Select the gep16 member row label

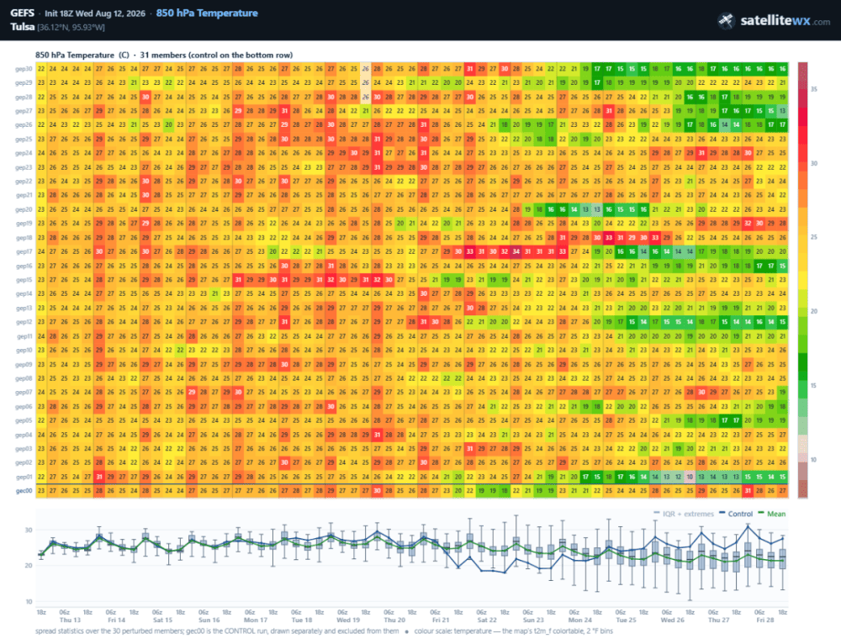click(x=24, y=266)
